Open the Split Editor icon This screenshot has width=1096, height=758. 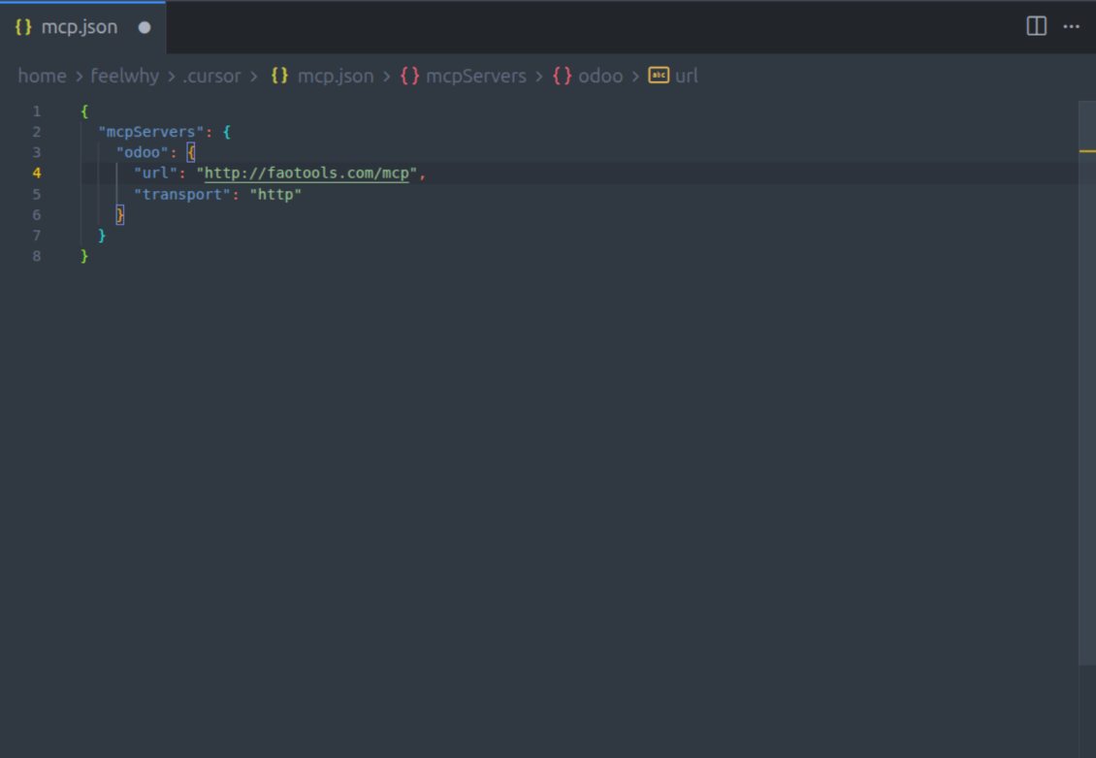[x=1036, y=27]
